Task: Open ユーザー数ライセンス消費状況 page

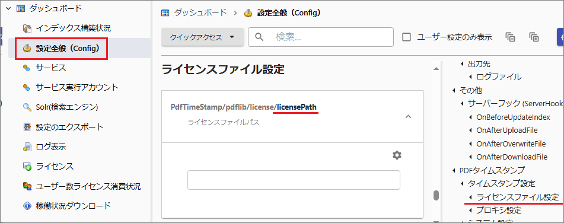Action: (88, 186)
